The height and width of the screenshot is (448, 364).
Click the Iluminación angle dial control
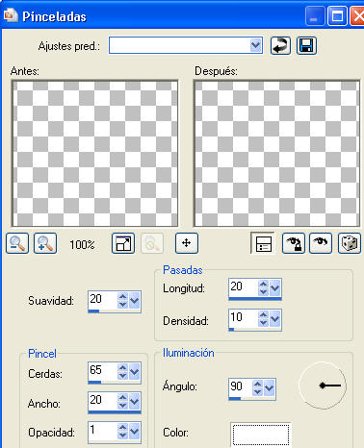[x=323, y=386]
